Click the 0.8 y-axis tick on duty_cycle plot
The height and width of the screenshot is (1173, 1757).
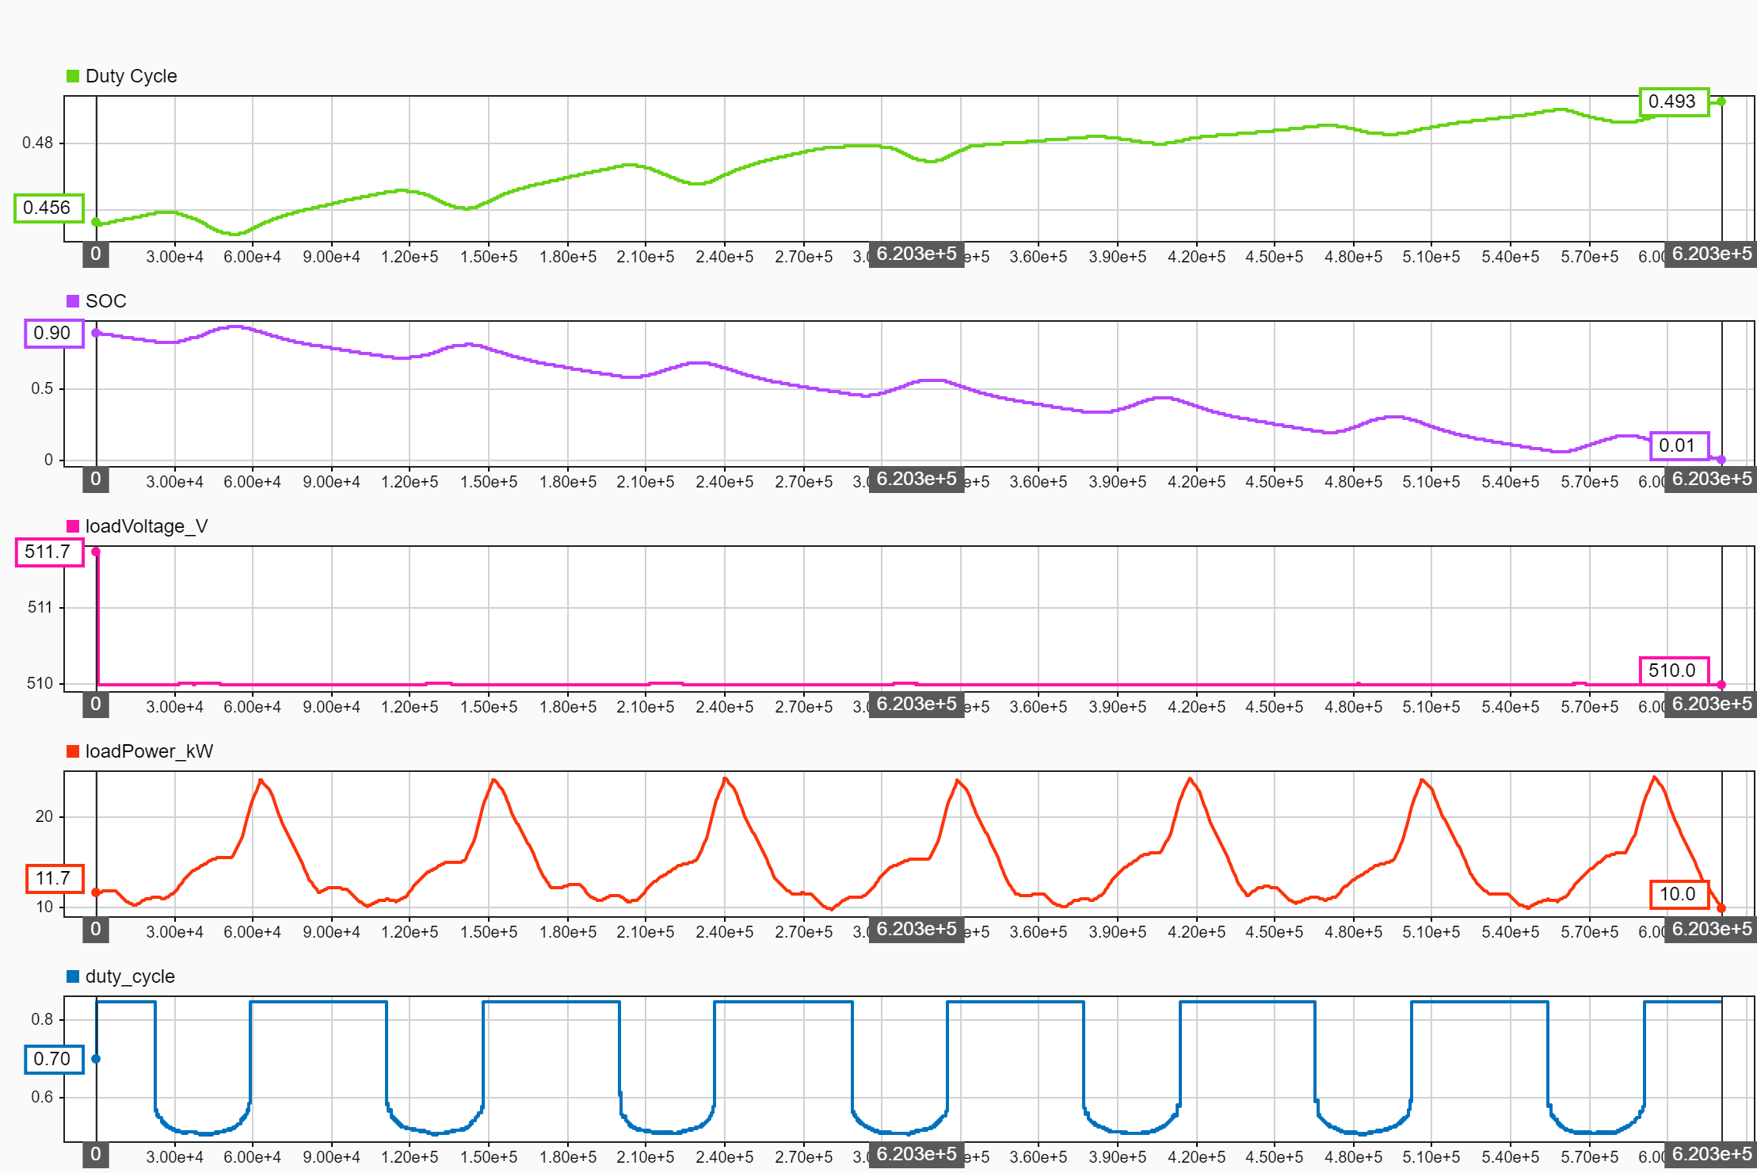[43, 1019]
